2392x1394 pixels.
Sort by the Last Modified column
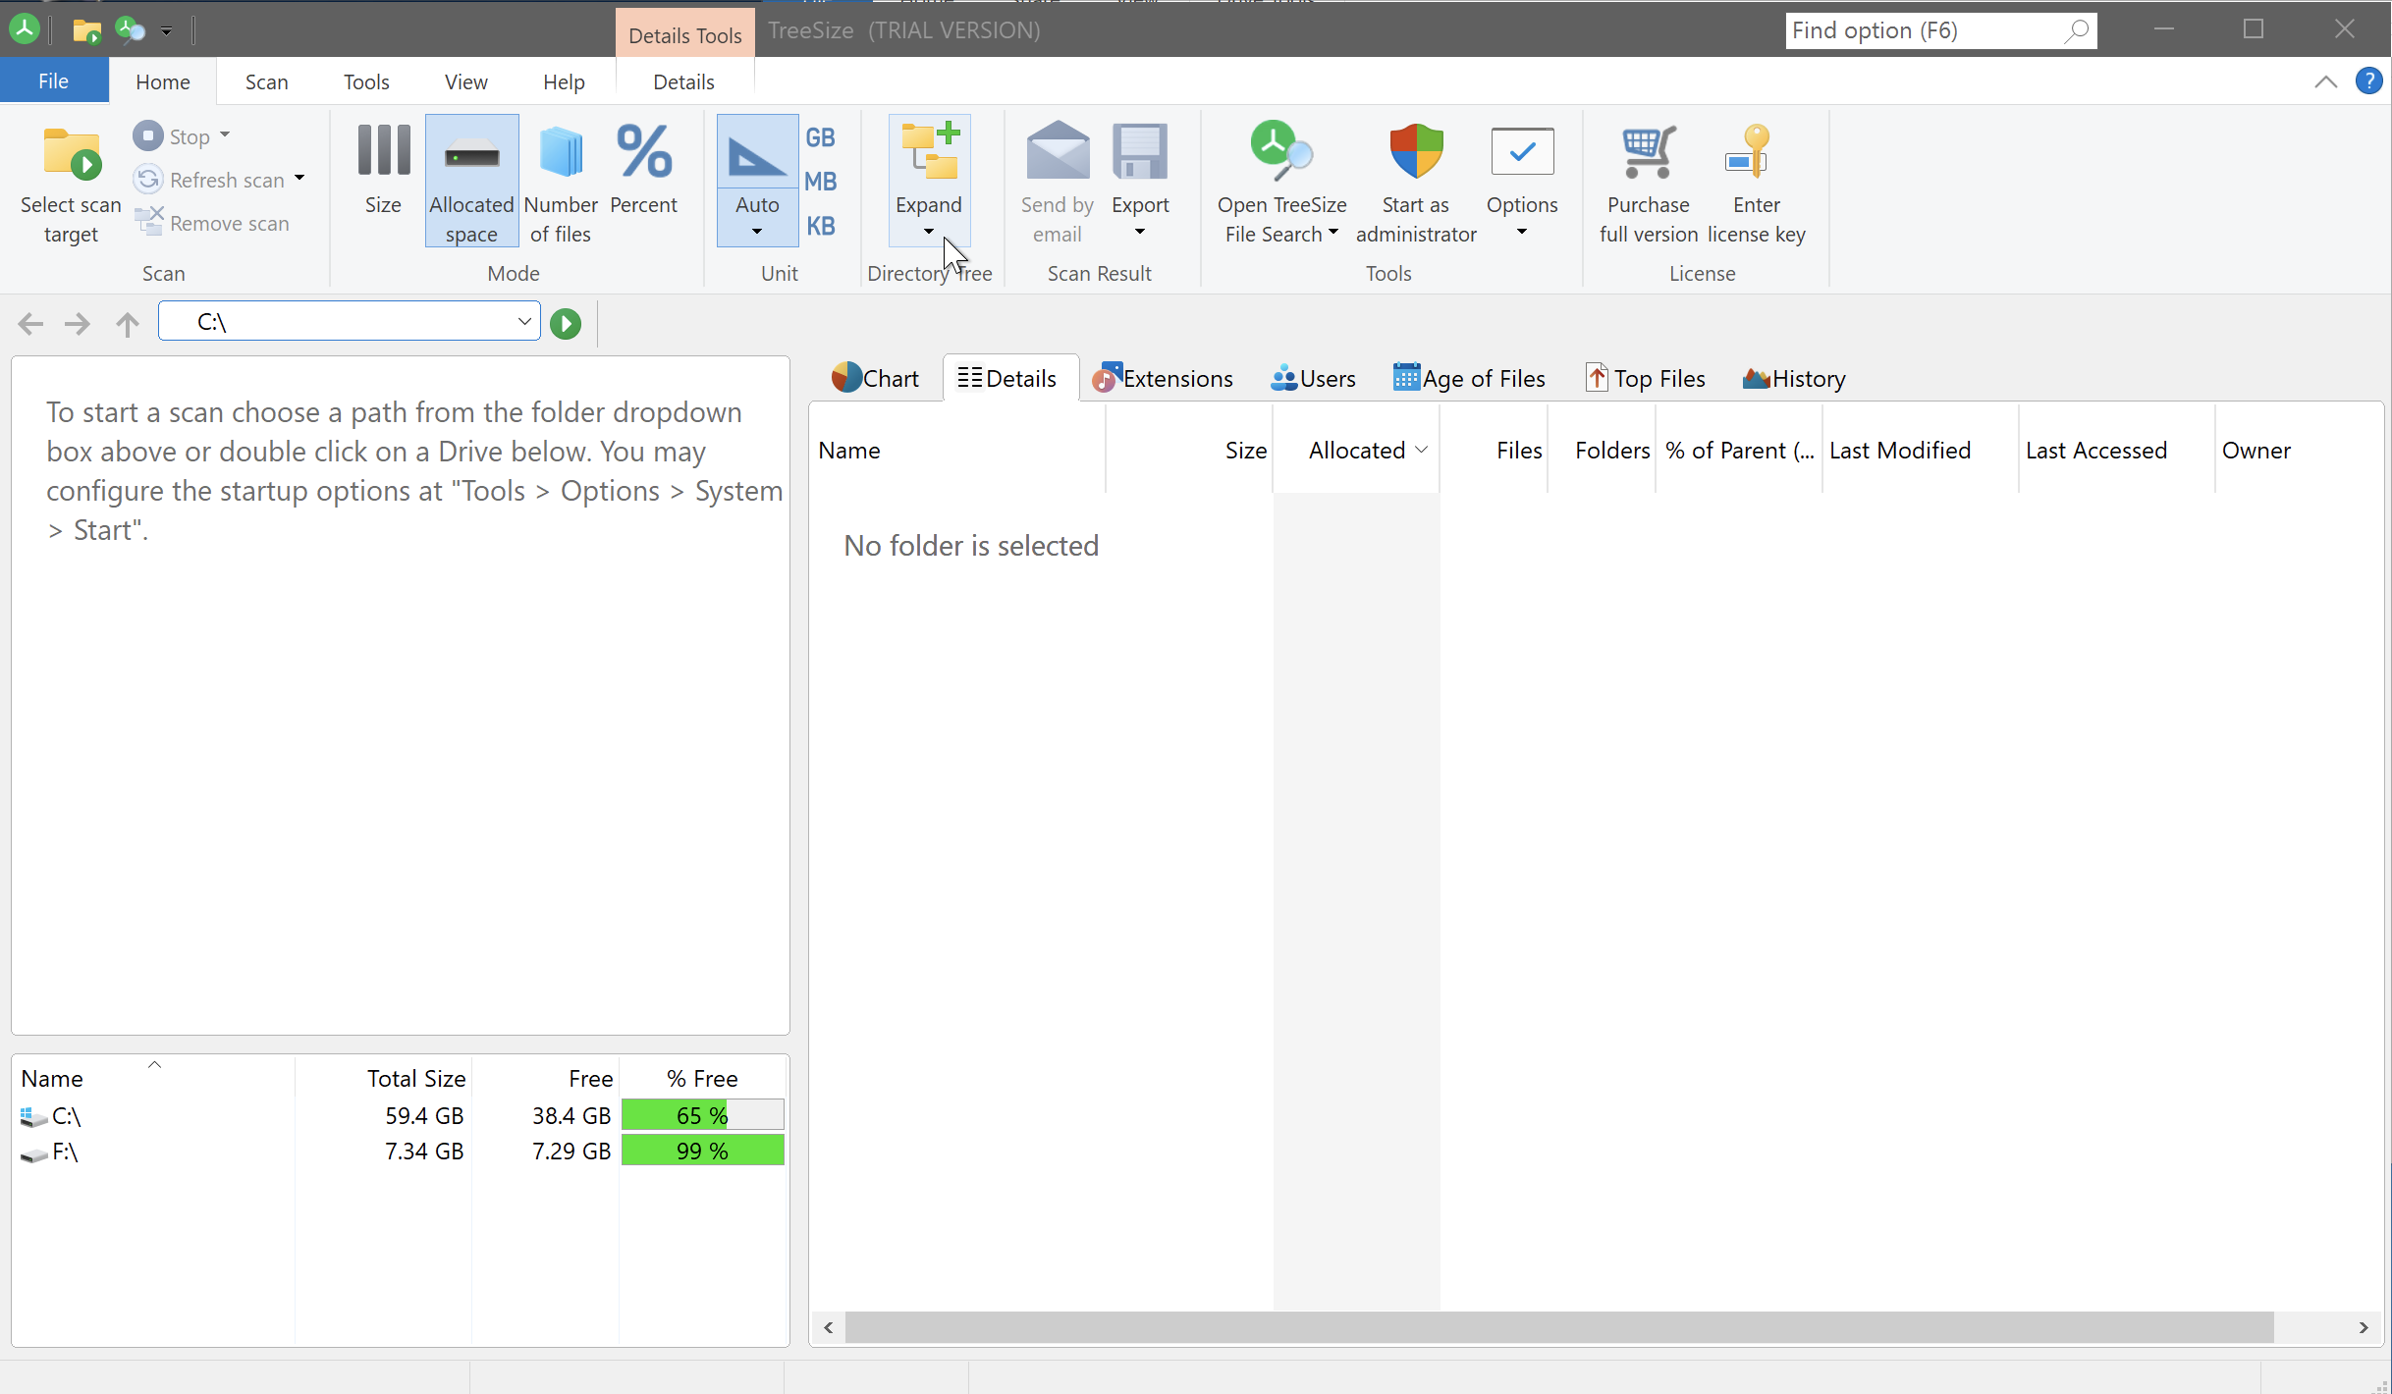click(1920, 450)
